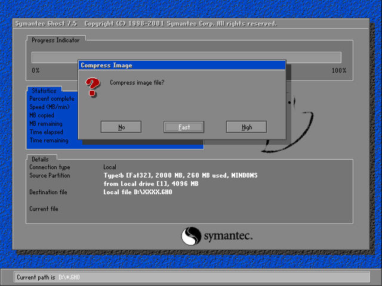This screenshot has width=382, height=286.
Task: Click the 0% progress marker
Action: pos(36,70)
